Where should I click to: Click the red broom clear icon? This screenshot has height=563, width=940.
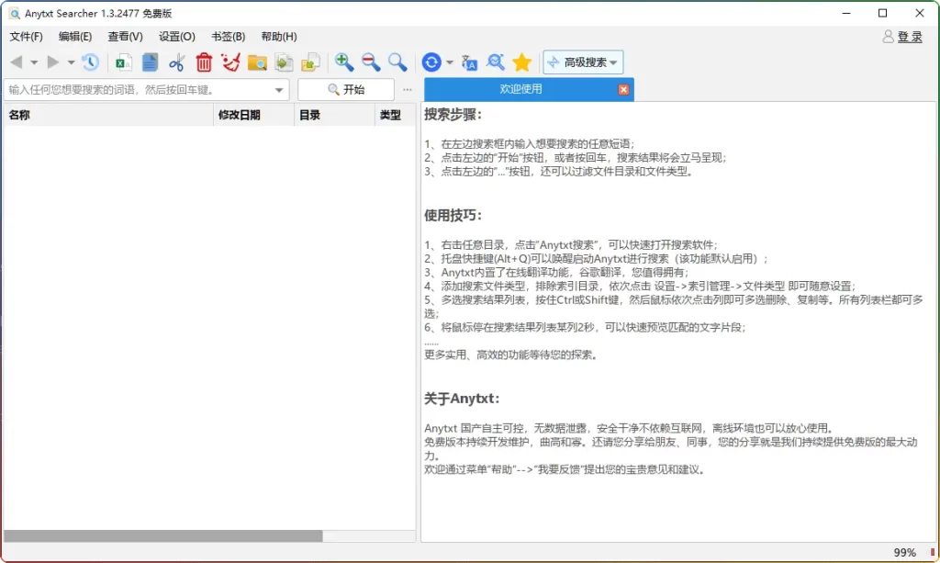point(230,62)
